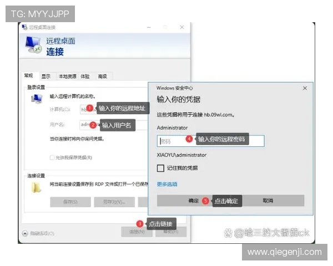Click the 连接(N) button
This screenshot has width=333, height=266.
click(137, 232)
